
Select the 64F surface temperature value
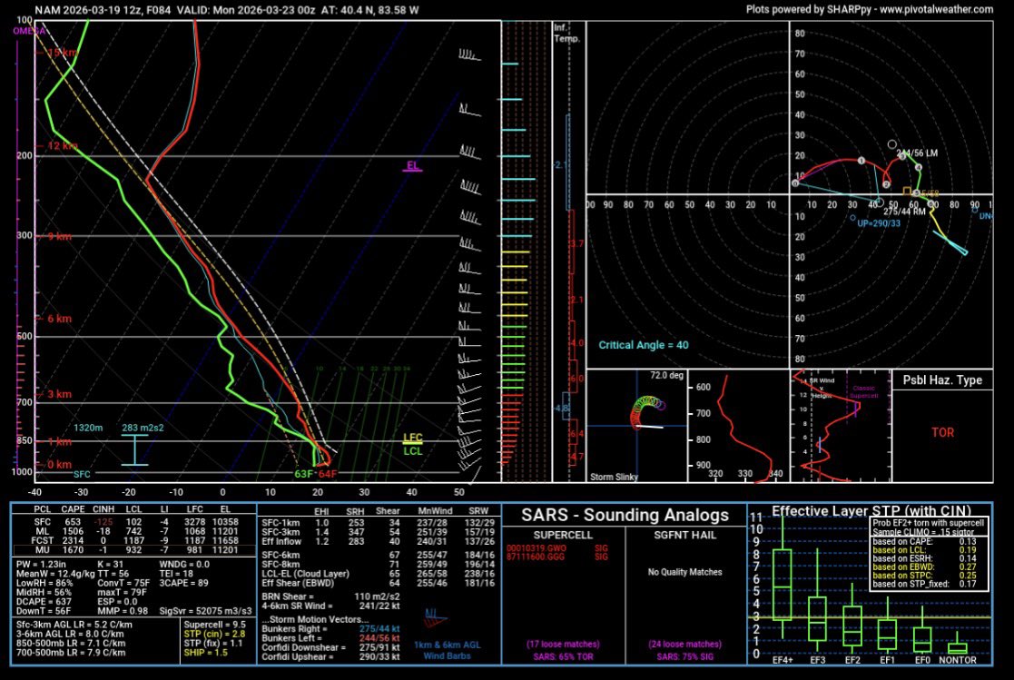327,474
